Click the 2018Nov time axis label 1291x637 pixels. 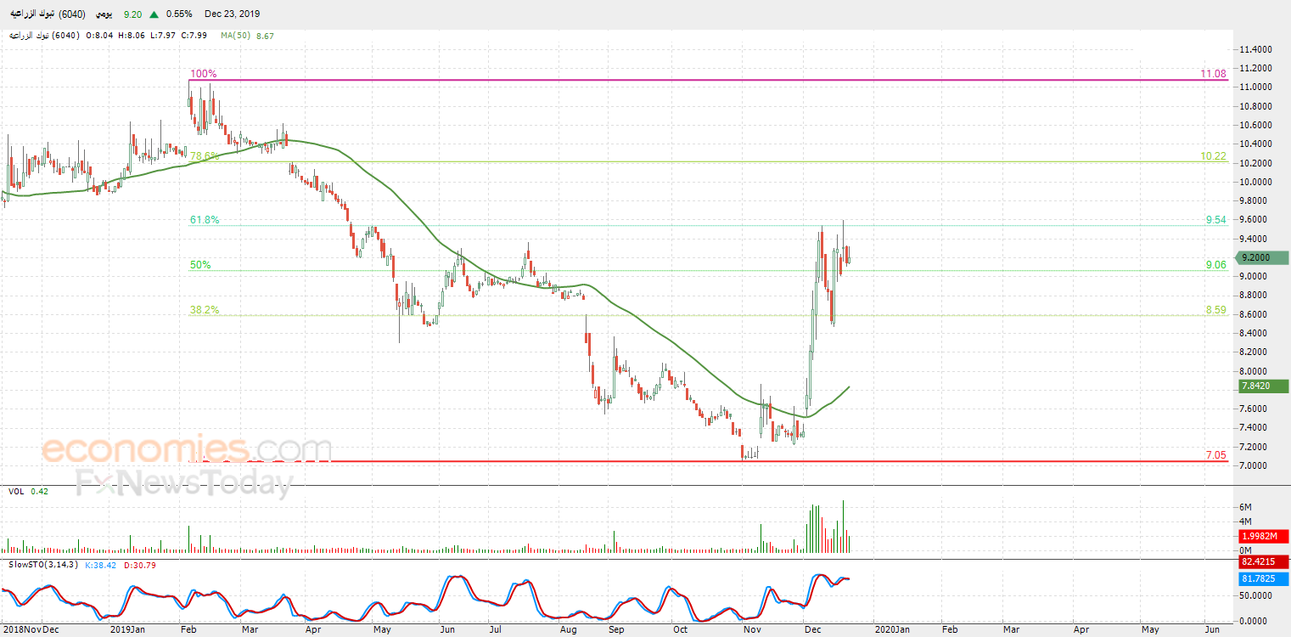[x=20, y=630]
